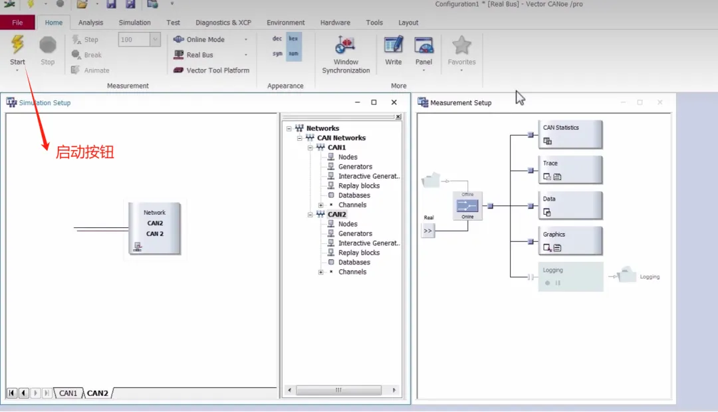Expand Channels under CAN2
718x412 pixels.
click(x=321, y=272)
